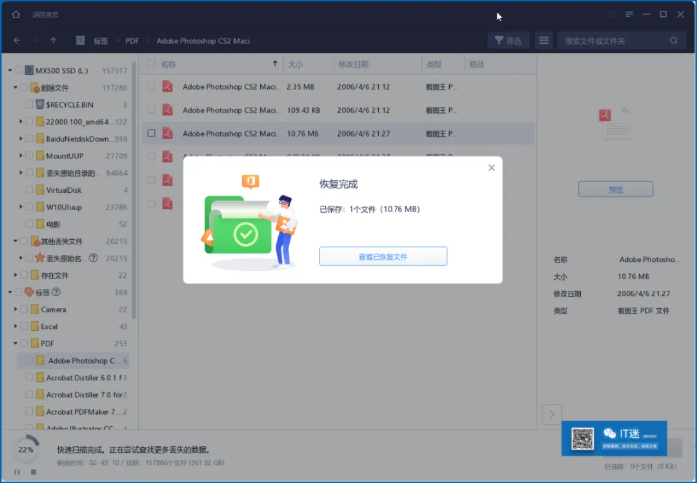Close the 恢复完成 dialog

pos(491,168)
